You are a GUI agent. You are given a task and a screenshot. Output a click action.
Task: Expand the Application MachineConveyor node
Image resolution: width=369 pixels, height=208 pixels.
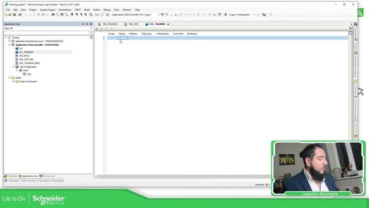(x=9, y=41)
